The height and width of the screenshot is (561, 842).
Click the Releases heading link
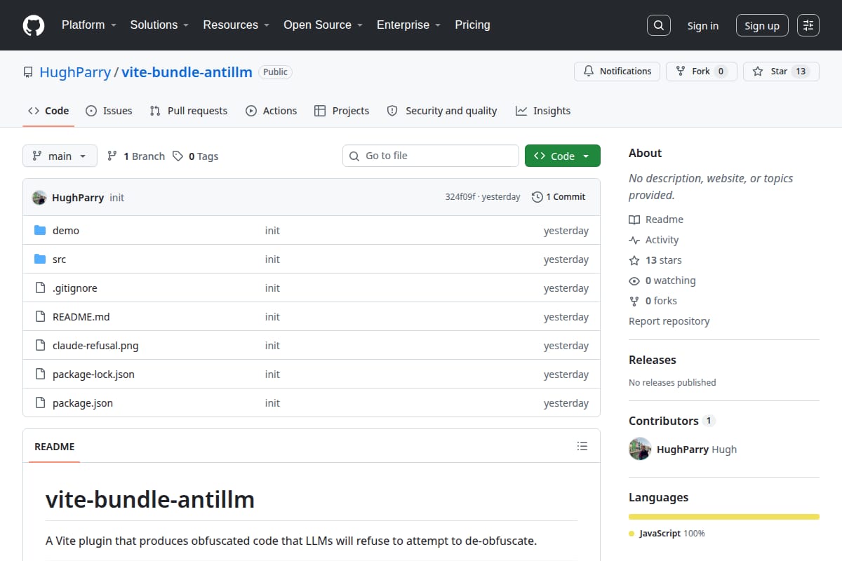653,360
